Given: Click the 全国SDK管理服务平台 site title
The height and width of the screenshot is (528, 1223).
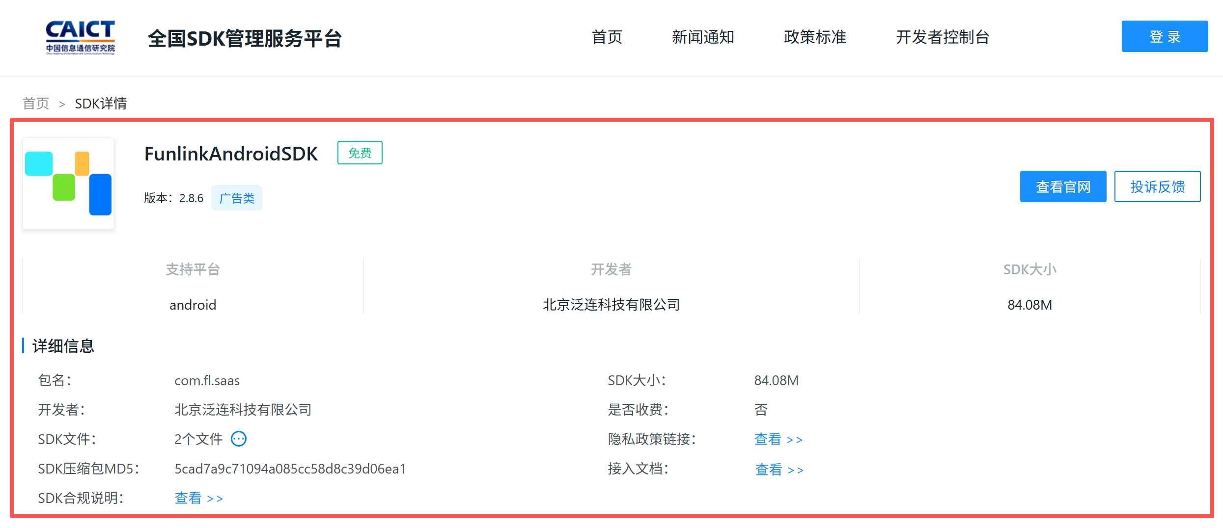Looking at the screenshot, I should 245,38.
